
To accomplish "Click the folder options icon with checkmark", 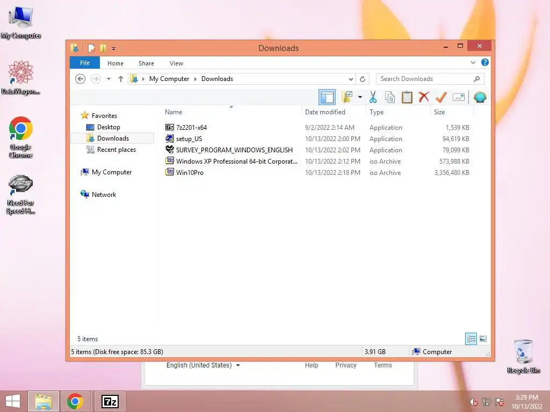I will [347, 97].
